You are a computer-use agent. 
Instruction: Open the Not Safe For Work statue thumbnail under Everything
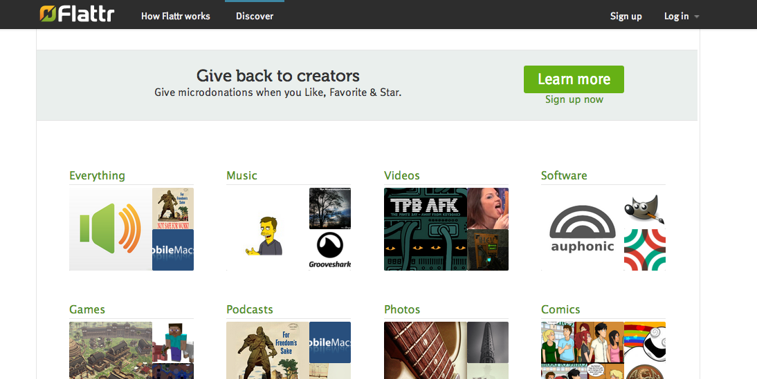(173, 208)
